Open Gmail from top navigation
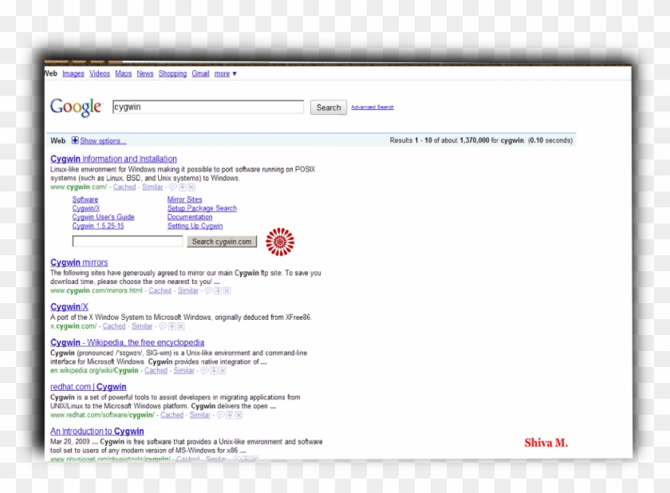670x493 pixels. pos(200,73)
